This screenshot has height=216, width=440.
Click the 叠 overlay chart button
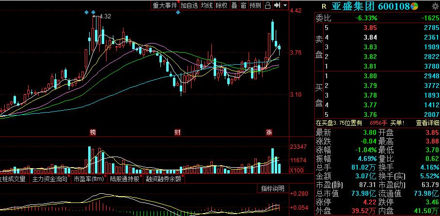coord(235,5)
